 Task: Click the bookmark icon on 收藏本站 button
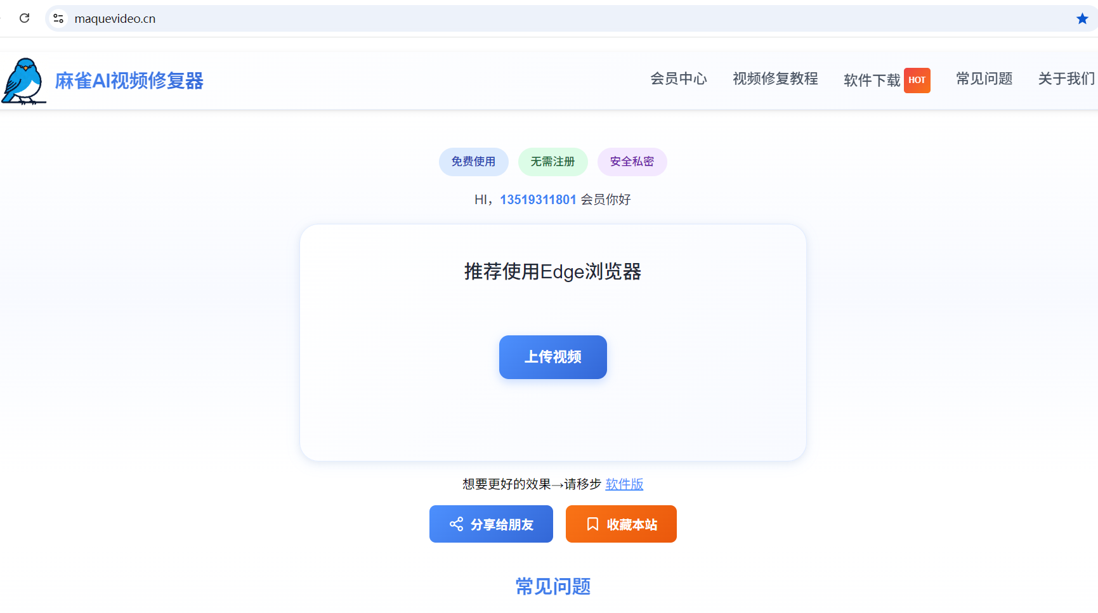point(592,524)
